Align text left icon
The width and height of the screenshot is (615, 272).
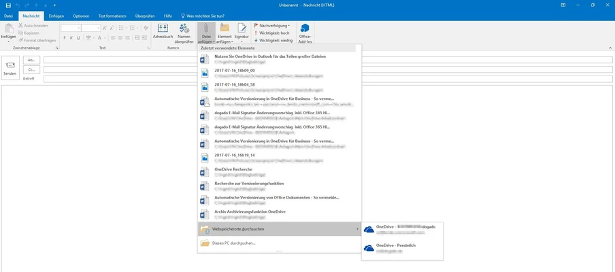tap(113, 38)
